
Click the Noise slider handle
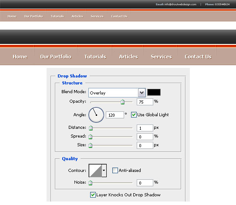coord(90,183)
